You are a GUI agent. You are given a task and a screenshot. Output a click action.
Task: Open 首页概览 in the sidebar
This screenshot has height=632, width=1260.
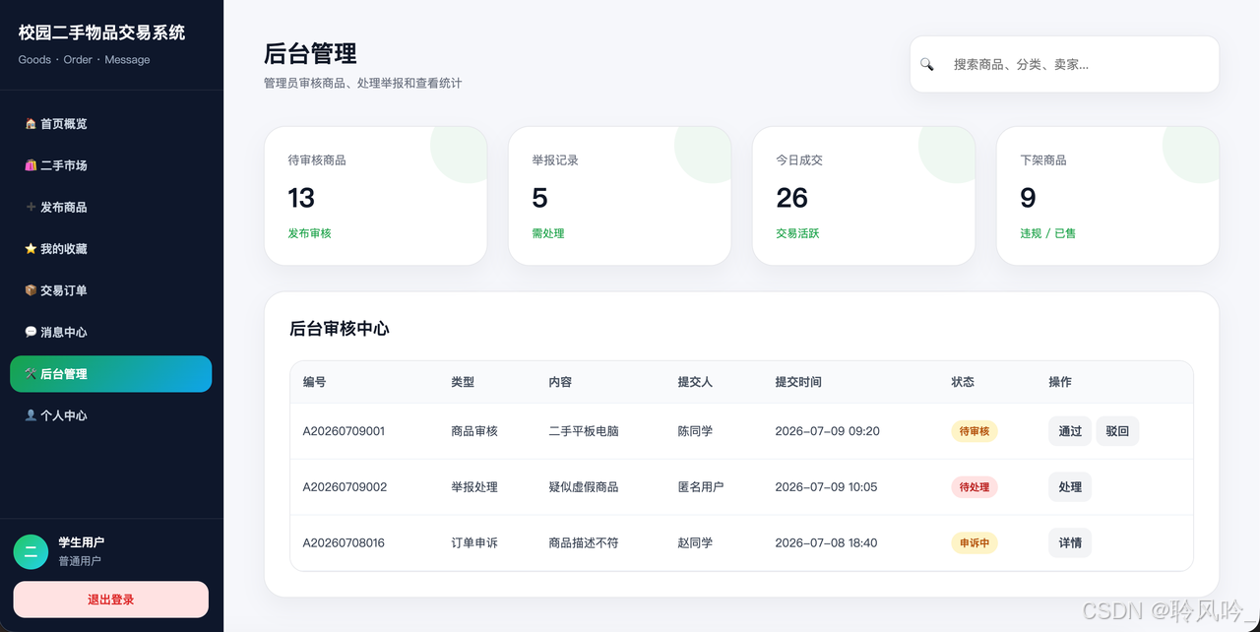[110, 124]
